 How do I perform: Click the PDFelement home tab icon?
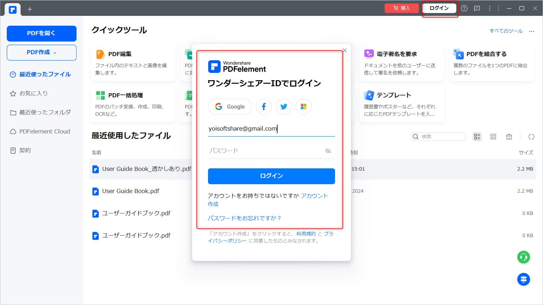13,10
